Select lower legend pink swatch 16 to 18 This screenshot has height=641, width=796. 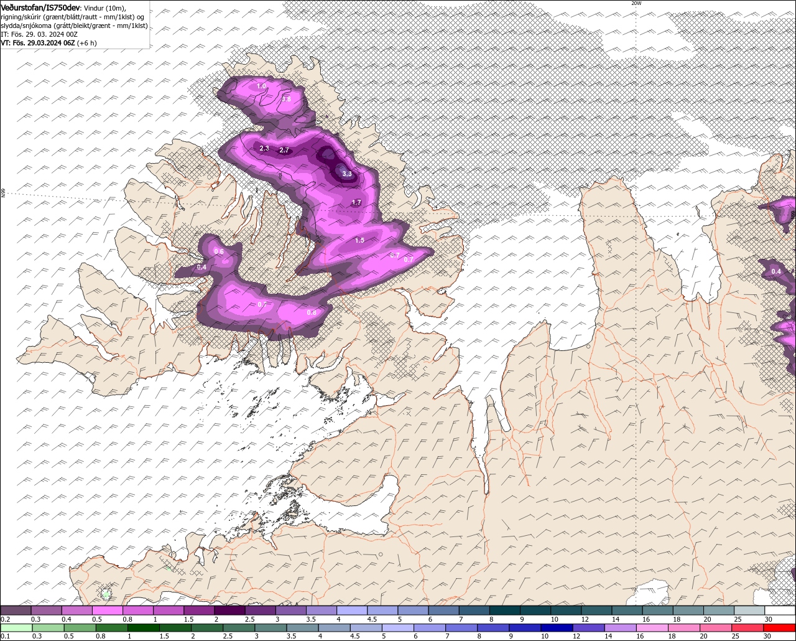tap(653, 628)
